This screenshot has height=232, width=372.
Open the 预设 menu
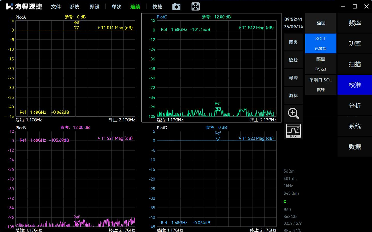tap(95, 7)
